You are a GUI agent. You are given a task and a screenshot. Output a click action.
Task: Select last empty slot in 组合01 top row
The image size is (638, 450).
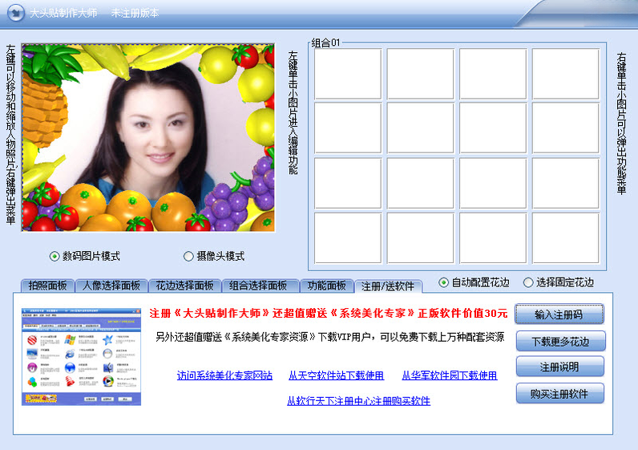click(566, 74)
